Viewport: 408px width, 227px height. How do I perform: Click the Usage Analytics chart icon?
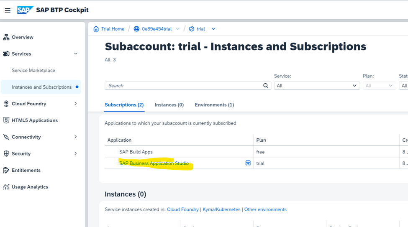6,187
